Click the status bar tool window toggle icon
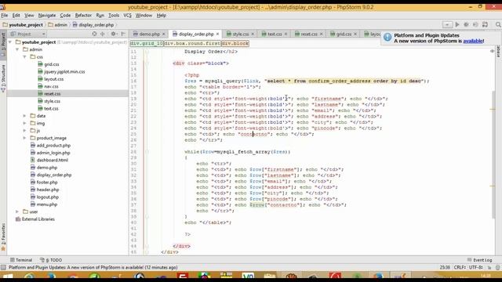 point(3,267)
